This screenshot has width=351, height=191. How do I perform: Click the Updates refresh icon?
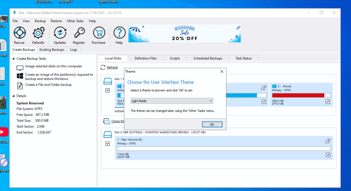60,33
